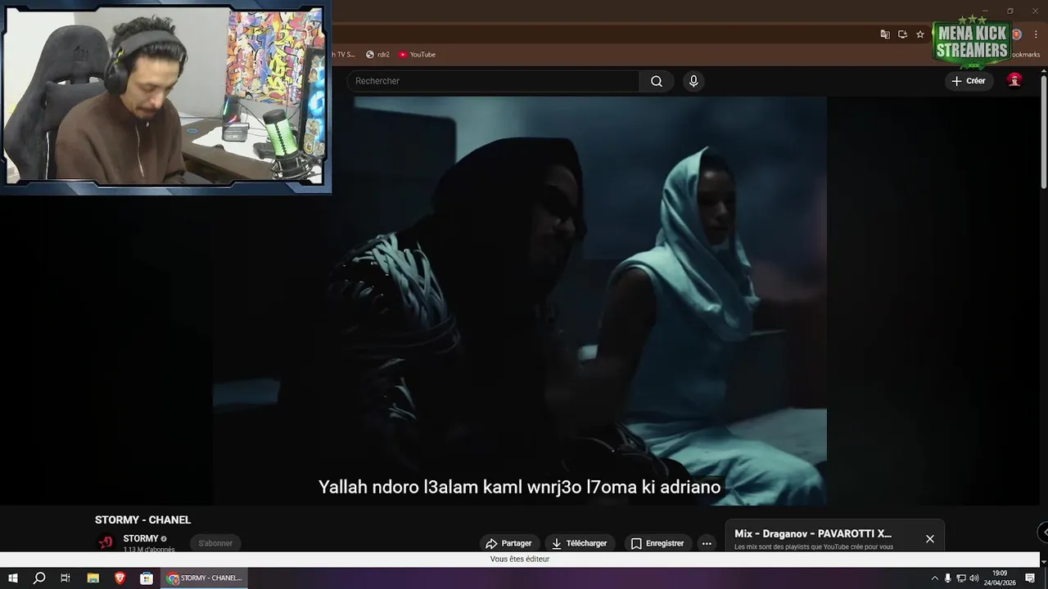1048x589 pixels.
Task: Open Task View on taskbar
Action: coord(65,578)
